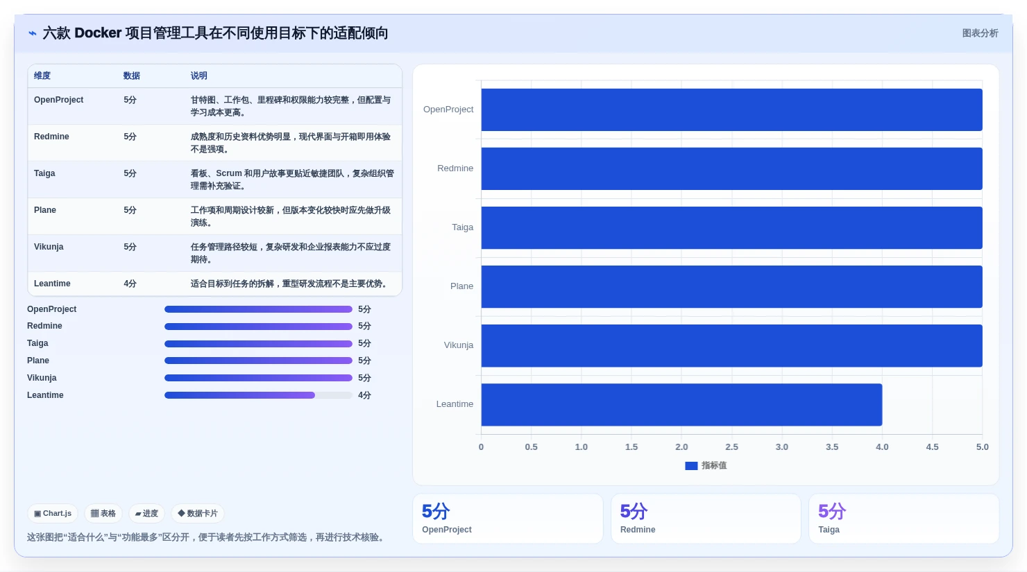Viewport: 1027px width, 572px height.
Task: Click the blue lightning icon beside the title
Action: point(33,33)
